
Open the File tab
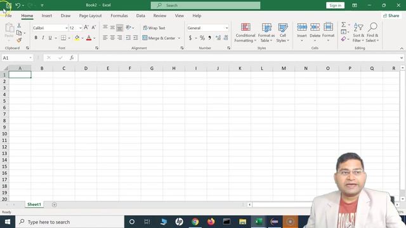(8, 16)
